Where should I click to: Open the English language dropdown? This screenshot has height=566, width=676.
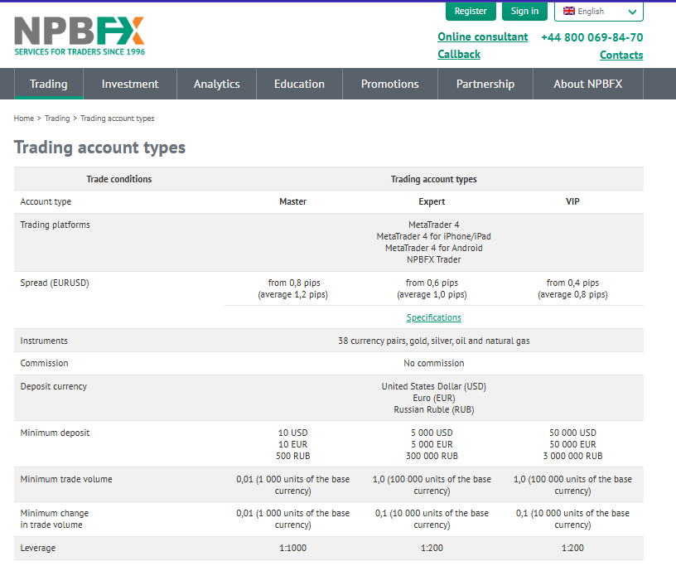tap(598, 12)
